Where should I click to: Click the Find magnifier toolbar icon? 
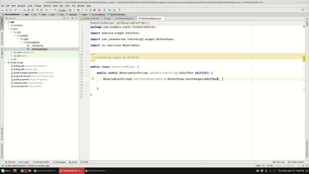[x=37, y=10]
